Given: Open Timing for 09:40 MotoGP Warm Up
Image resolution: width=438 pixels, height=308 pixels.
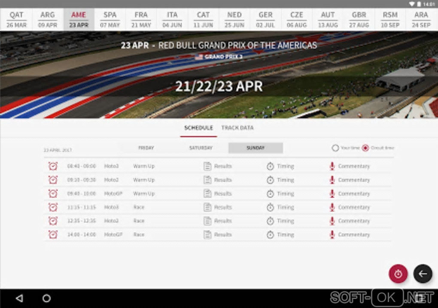Looking at the screenshot, I should 280,193.
